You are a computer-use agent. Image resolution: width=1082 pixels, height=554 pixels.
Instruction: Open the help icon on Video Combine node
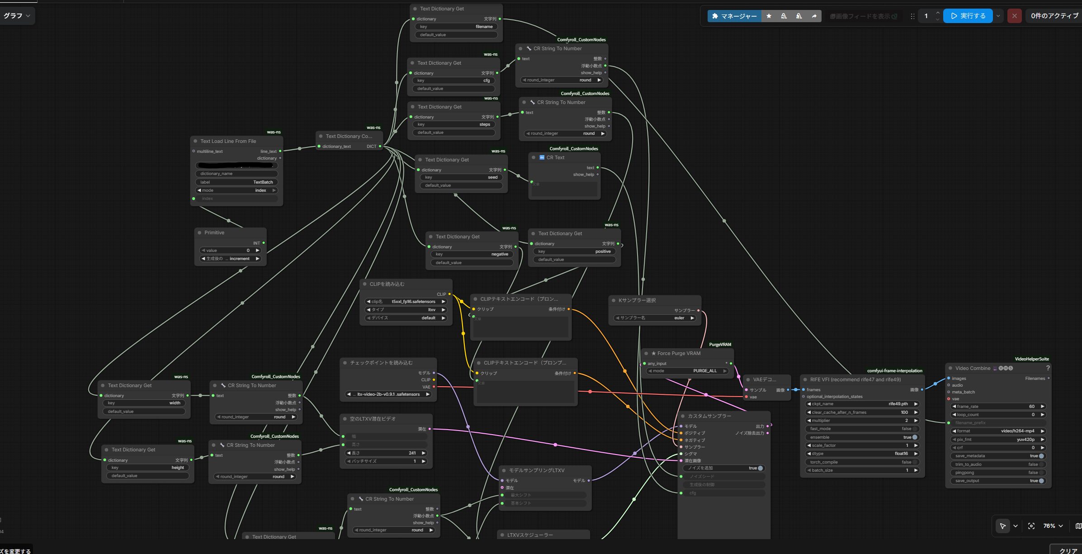(x=1048, y=368)
